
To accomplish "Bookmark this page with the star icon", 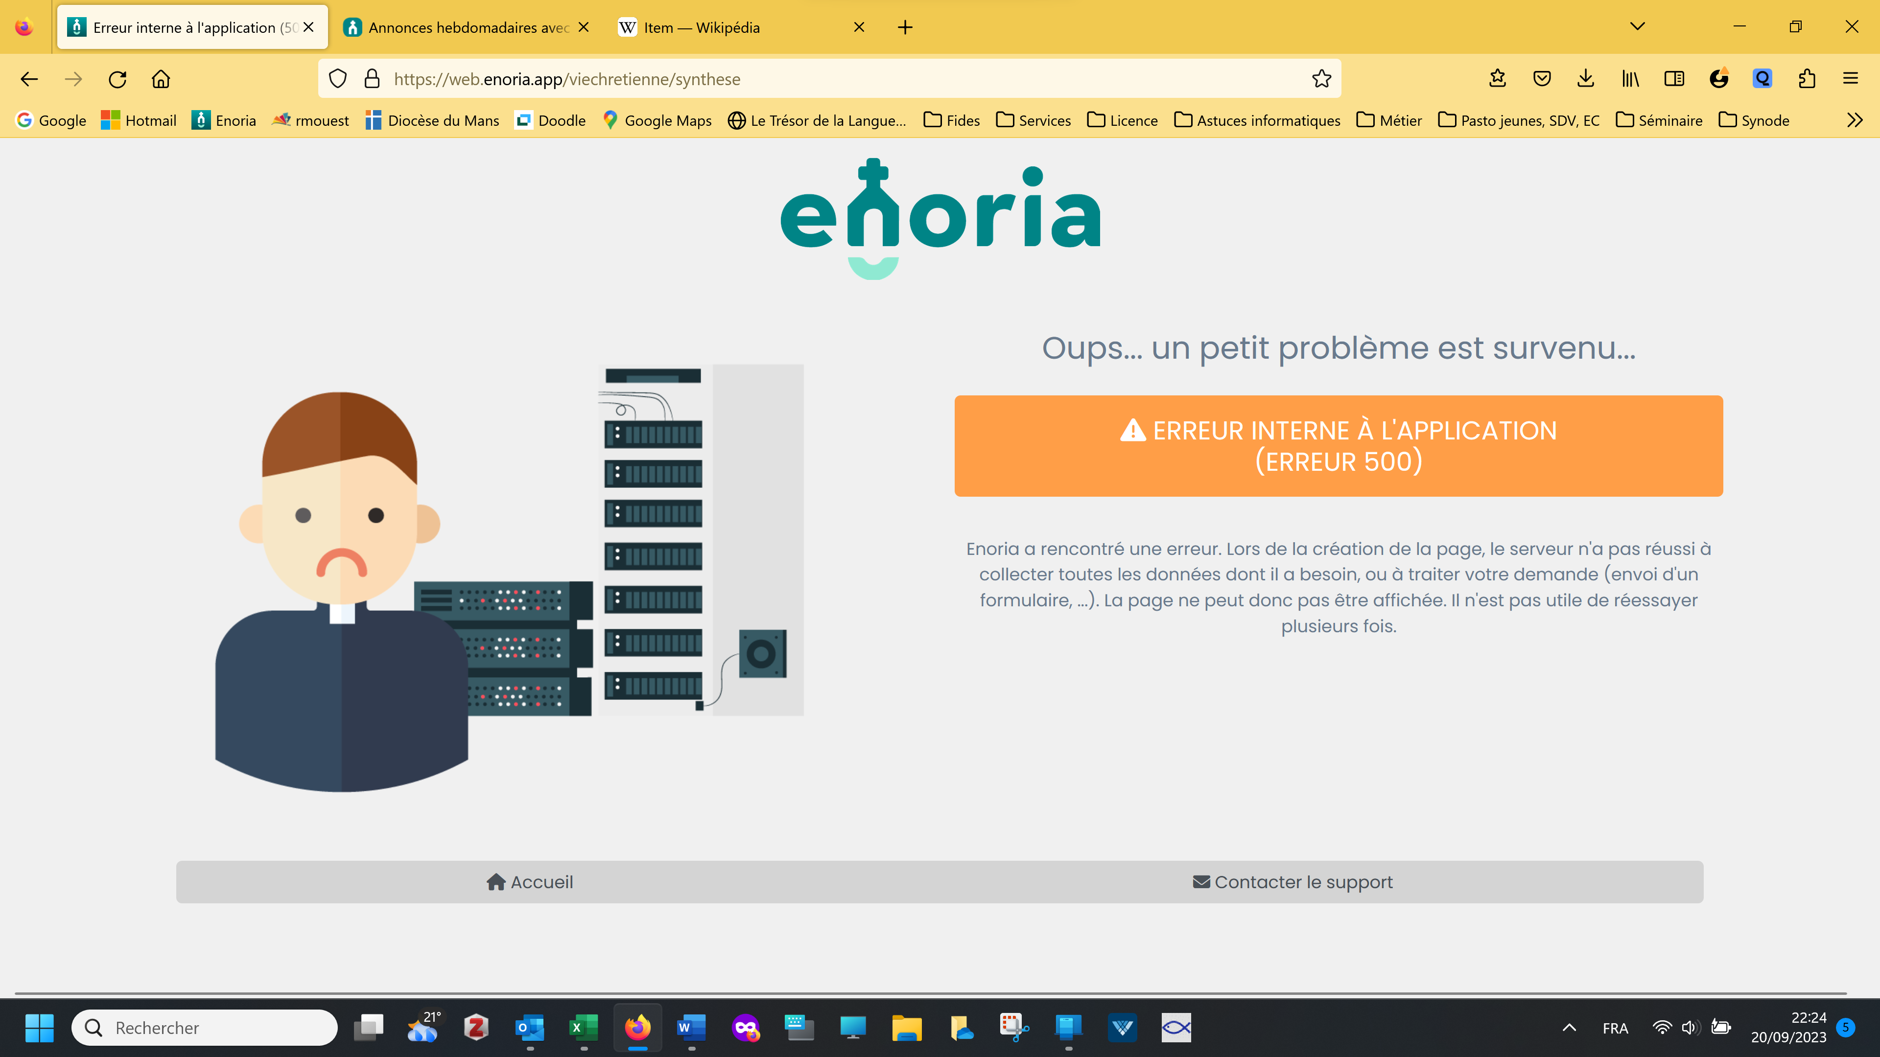I will tap(1321, 79).
